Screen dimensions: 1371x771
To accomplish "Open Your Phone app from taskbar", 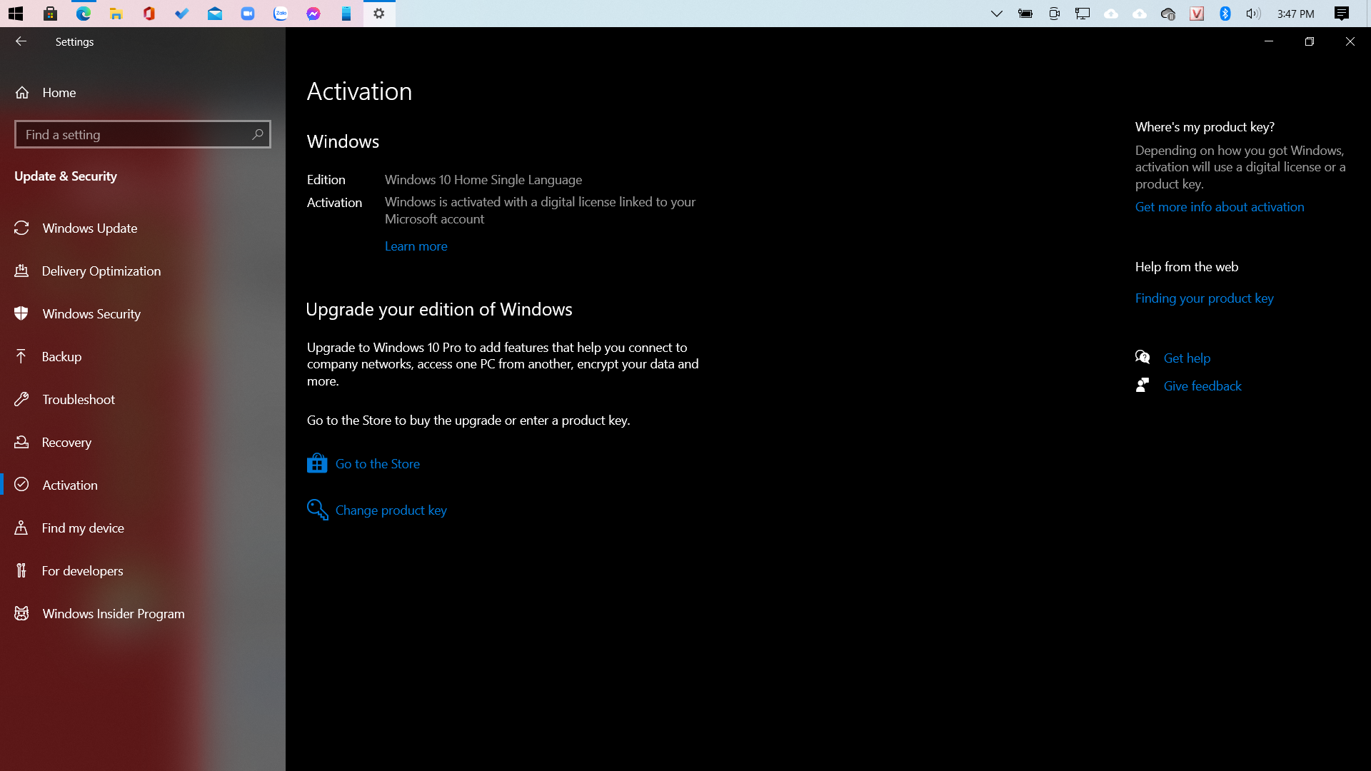I will click(346, 14).
